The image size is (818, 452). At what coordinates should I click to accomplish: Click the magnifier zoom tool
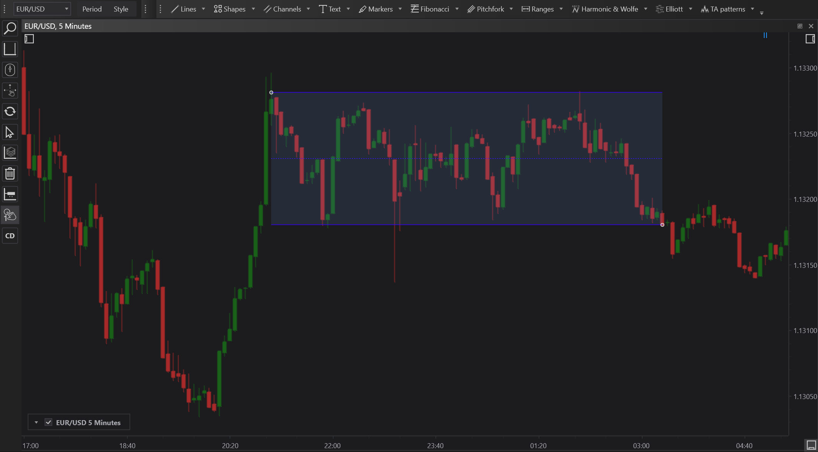[x=10, y=28]
